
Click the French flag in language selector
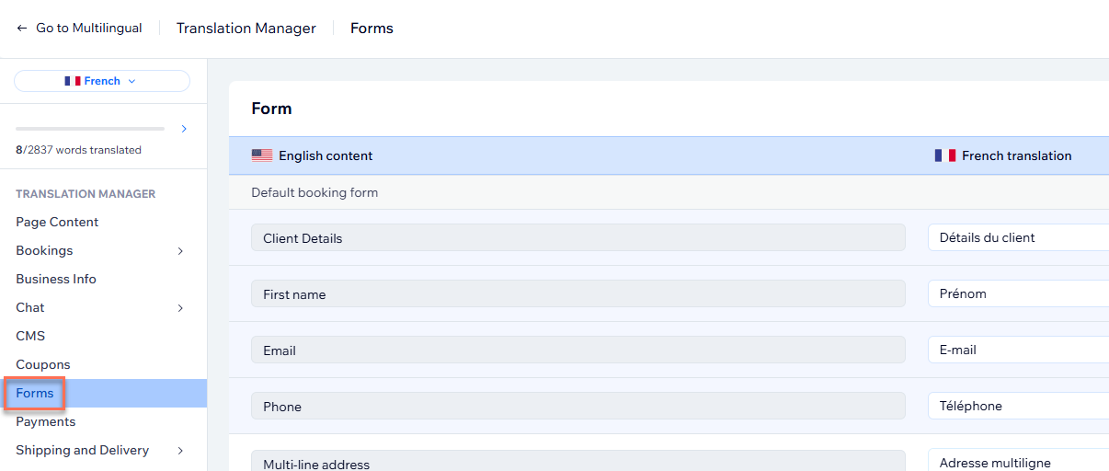click(x=73, y=81)
